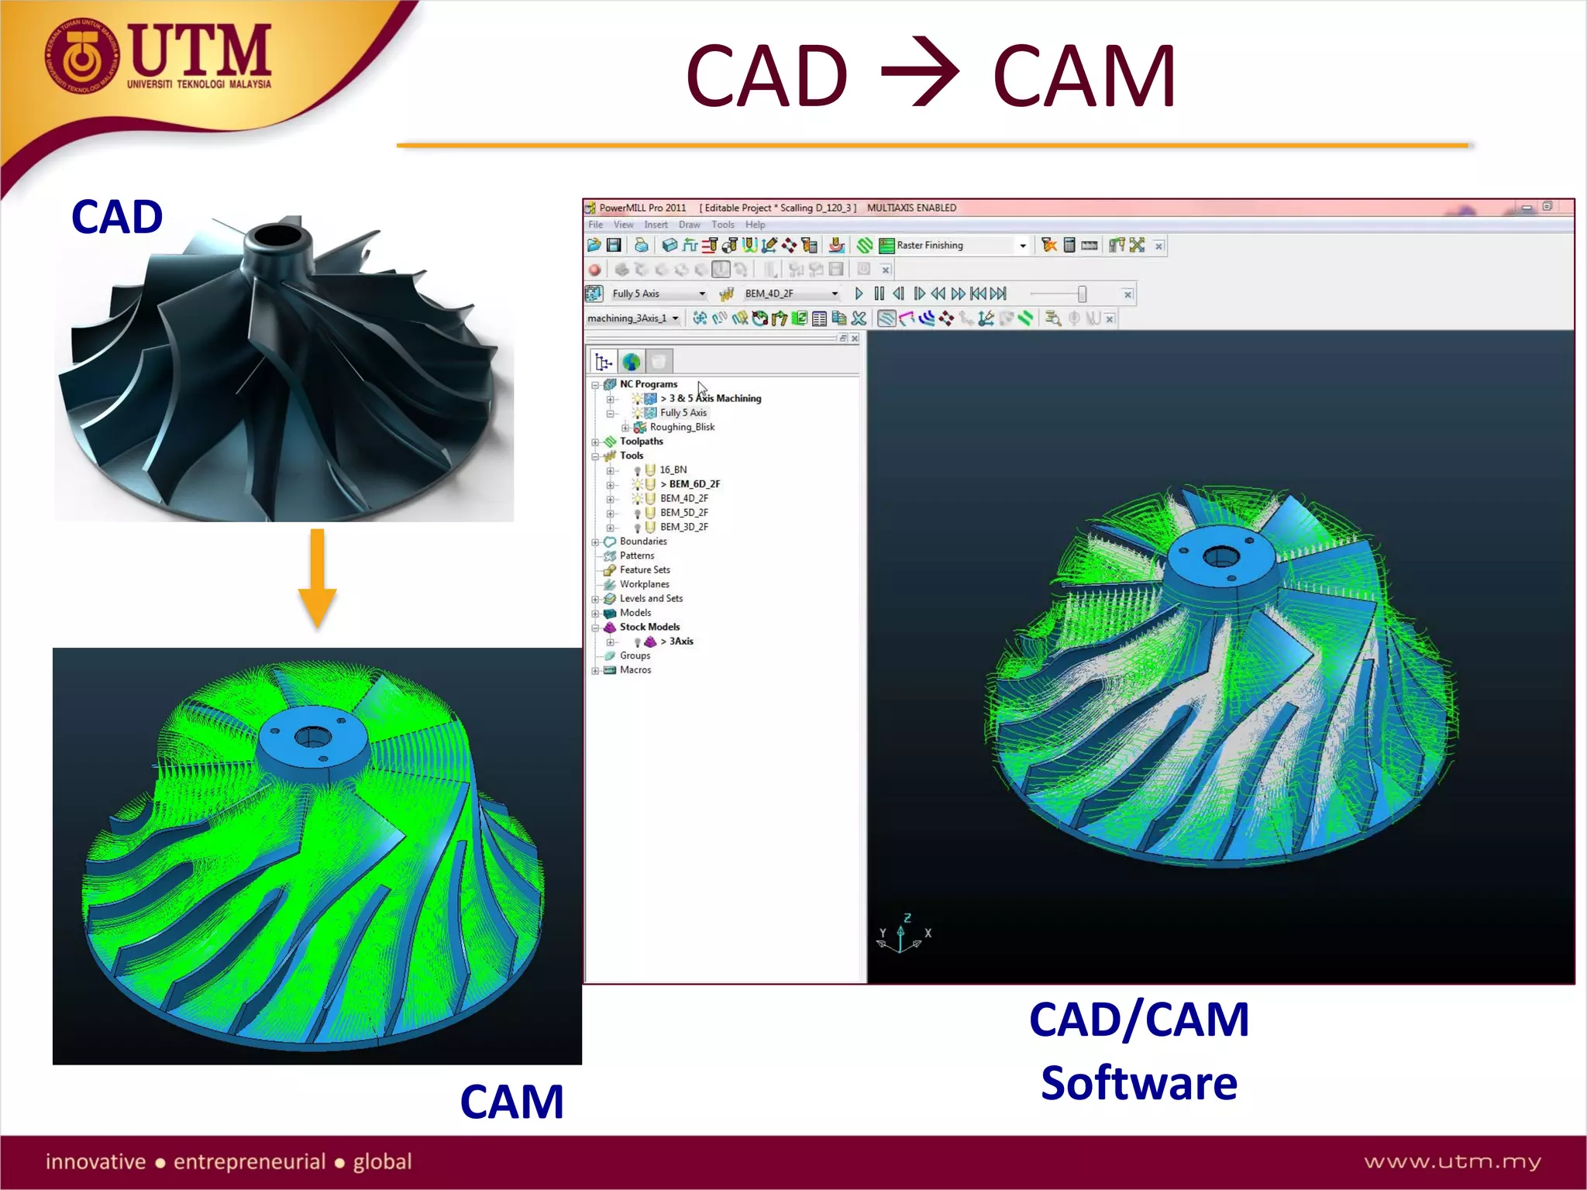Toggle light bulb for BEM_6D_2F tool
1587x1190 pixels.
(x=638, y=485)
